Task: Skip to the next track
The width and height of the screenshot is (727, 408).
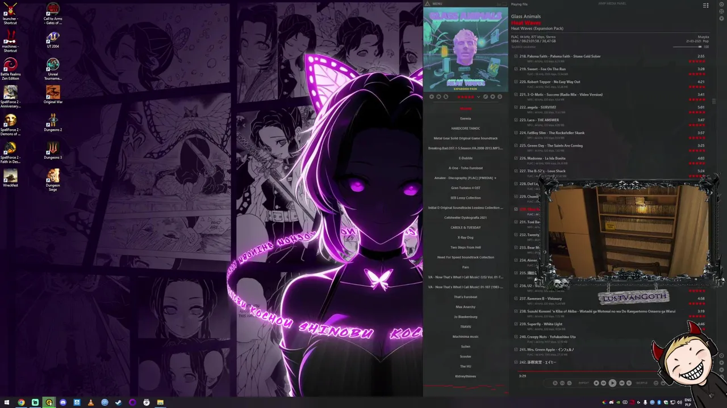Action: click(x=622, y=383)
